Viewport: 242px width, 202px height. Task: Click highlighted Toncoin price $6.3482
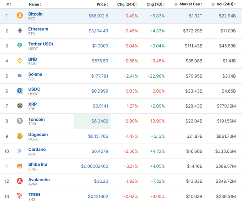click(x=100, y=121)
